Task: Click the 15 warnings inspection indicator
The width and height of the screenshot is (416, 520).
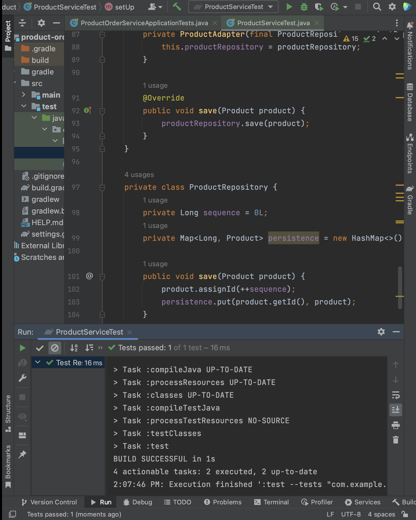Action: [x=351, y=39]
